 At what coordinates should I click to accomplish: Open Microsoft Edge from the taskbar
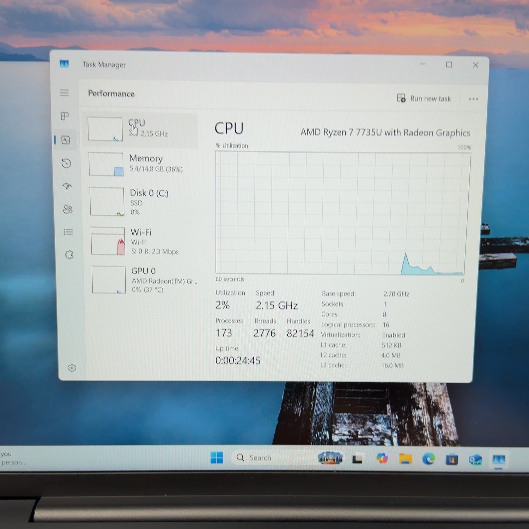[428, 459]
